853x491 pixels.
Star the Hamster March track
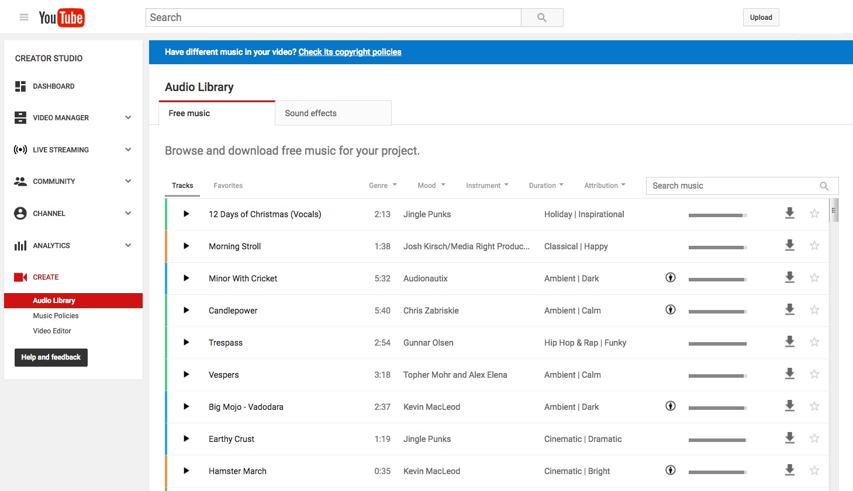pyautogui.click(x=814, y=471)
